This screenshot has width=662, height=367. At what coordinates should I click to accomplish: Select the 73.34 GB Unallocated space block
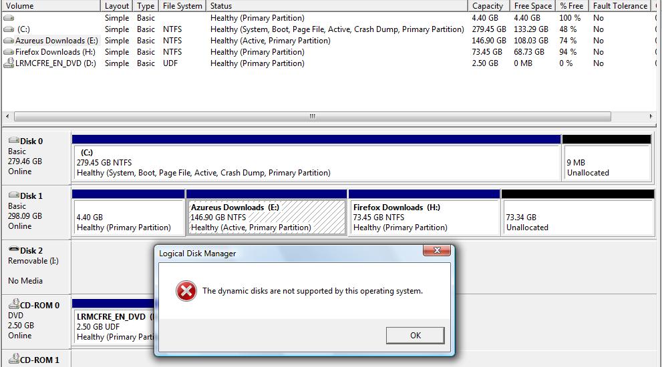click(x=578, y=218)
